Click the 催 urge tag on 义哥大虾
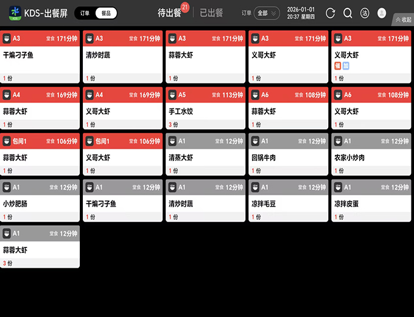This screenshot has width=414, height=317. pyautogui.click(x=338, y=65)
